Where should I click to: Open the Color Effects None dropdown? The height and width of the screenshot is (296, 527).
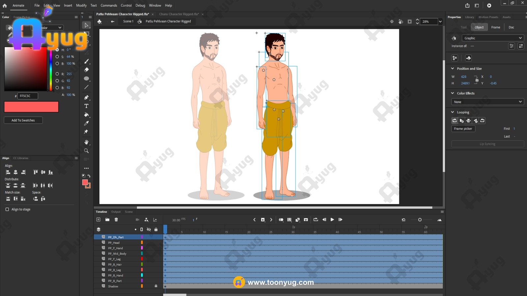[x=487, y=102]
